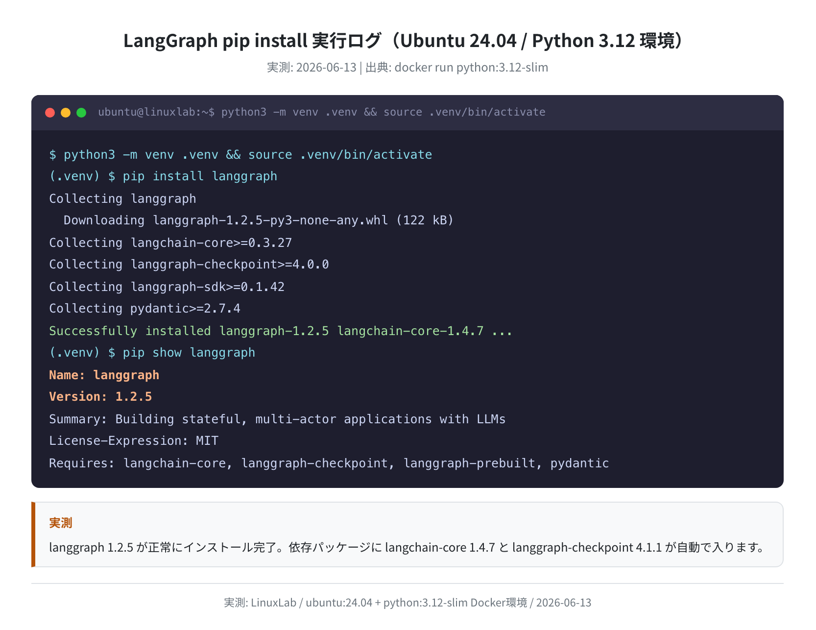Viewport: 816px width, 630px height.
Task: Click the line starting with $ python3 -m venv
Action: (240, 155)
